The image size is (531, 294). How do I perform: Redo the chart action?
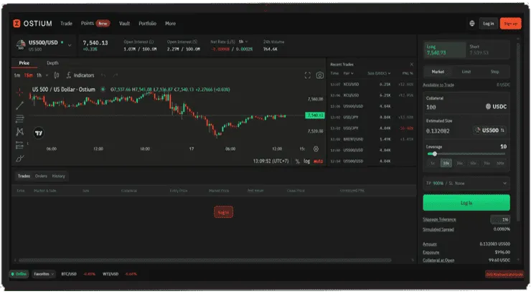116,75
